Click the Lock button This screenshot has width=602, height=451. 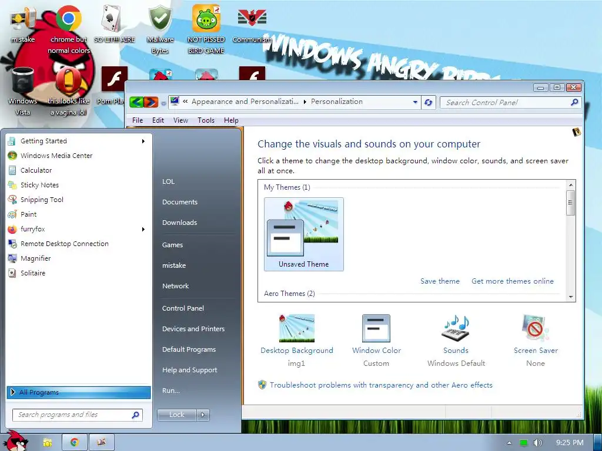pyautogui.click(x=176, y=415)
